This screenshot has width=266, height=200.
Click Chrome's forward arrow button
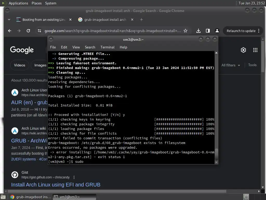[19, 31]
